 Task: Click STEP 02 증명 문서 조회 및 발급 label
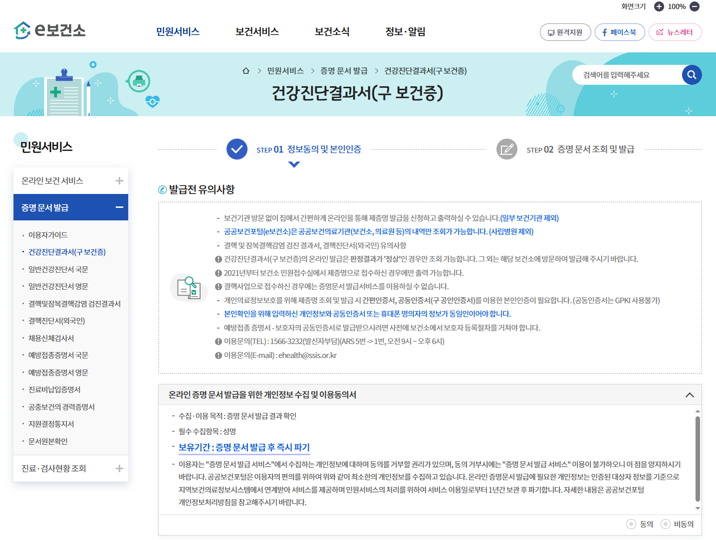580,149
